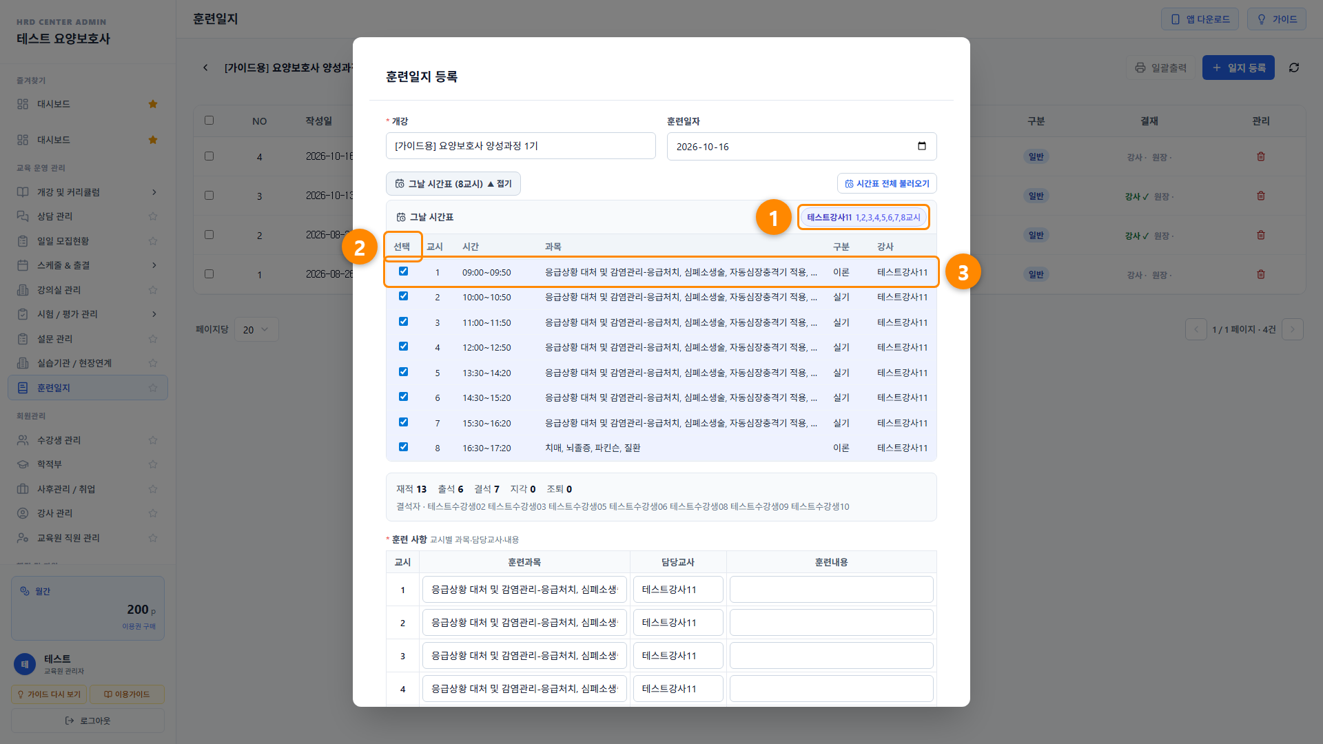Click the 테스트강사11 period badge
The width and height of the screenshot is (1323, 744).
[x=863, y=217]
